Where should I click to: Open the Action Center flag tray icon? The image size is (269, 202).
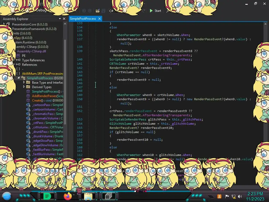(227, 196)
